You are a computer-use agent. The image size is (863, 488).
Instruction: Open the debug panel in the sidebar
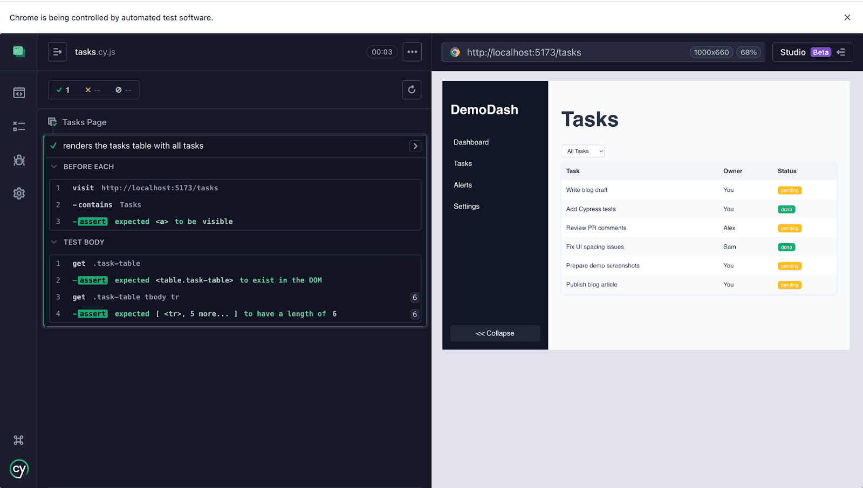[x=19, y=160]
